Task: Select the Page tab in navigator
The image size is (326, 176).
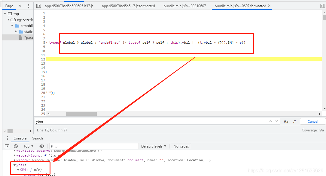Action: 9,6
